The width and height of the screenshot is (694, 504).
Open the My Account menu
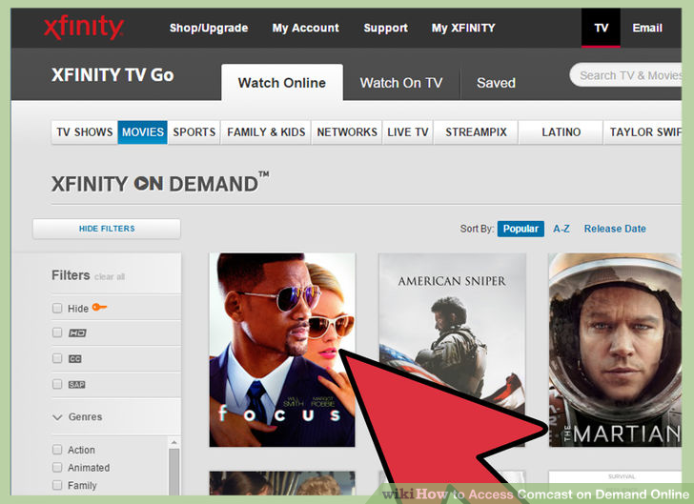coord(305,28)
